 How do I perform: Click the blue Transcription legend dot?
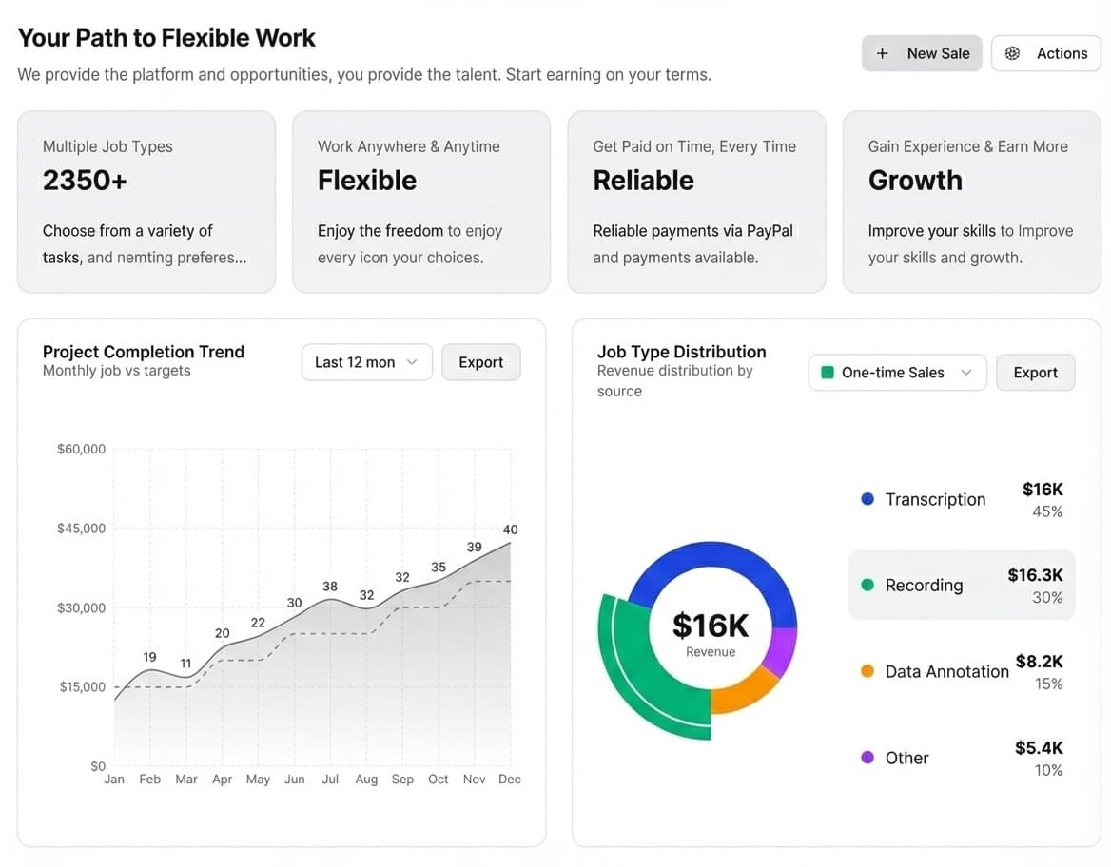(867, 498)
